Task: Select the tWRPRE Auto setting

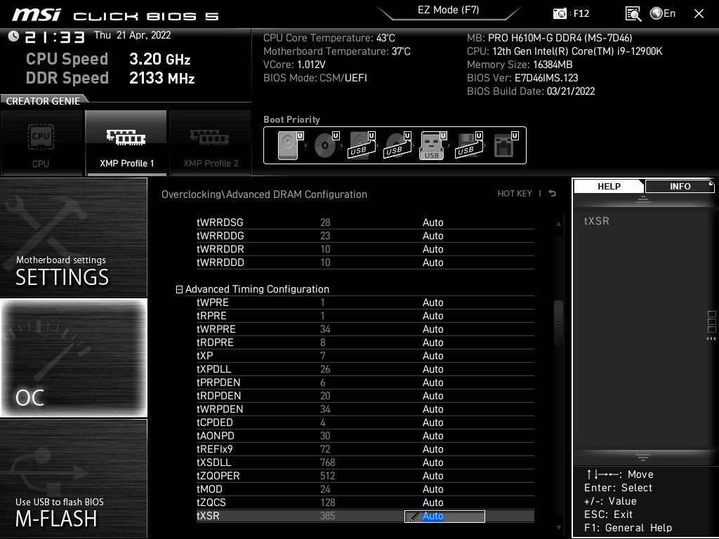Action: click(x=433, y=329)
